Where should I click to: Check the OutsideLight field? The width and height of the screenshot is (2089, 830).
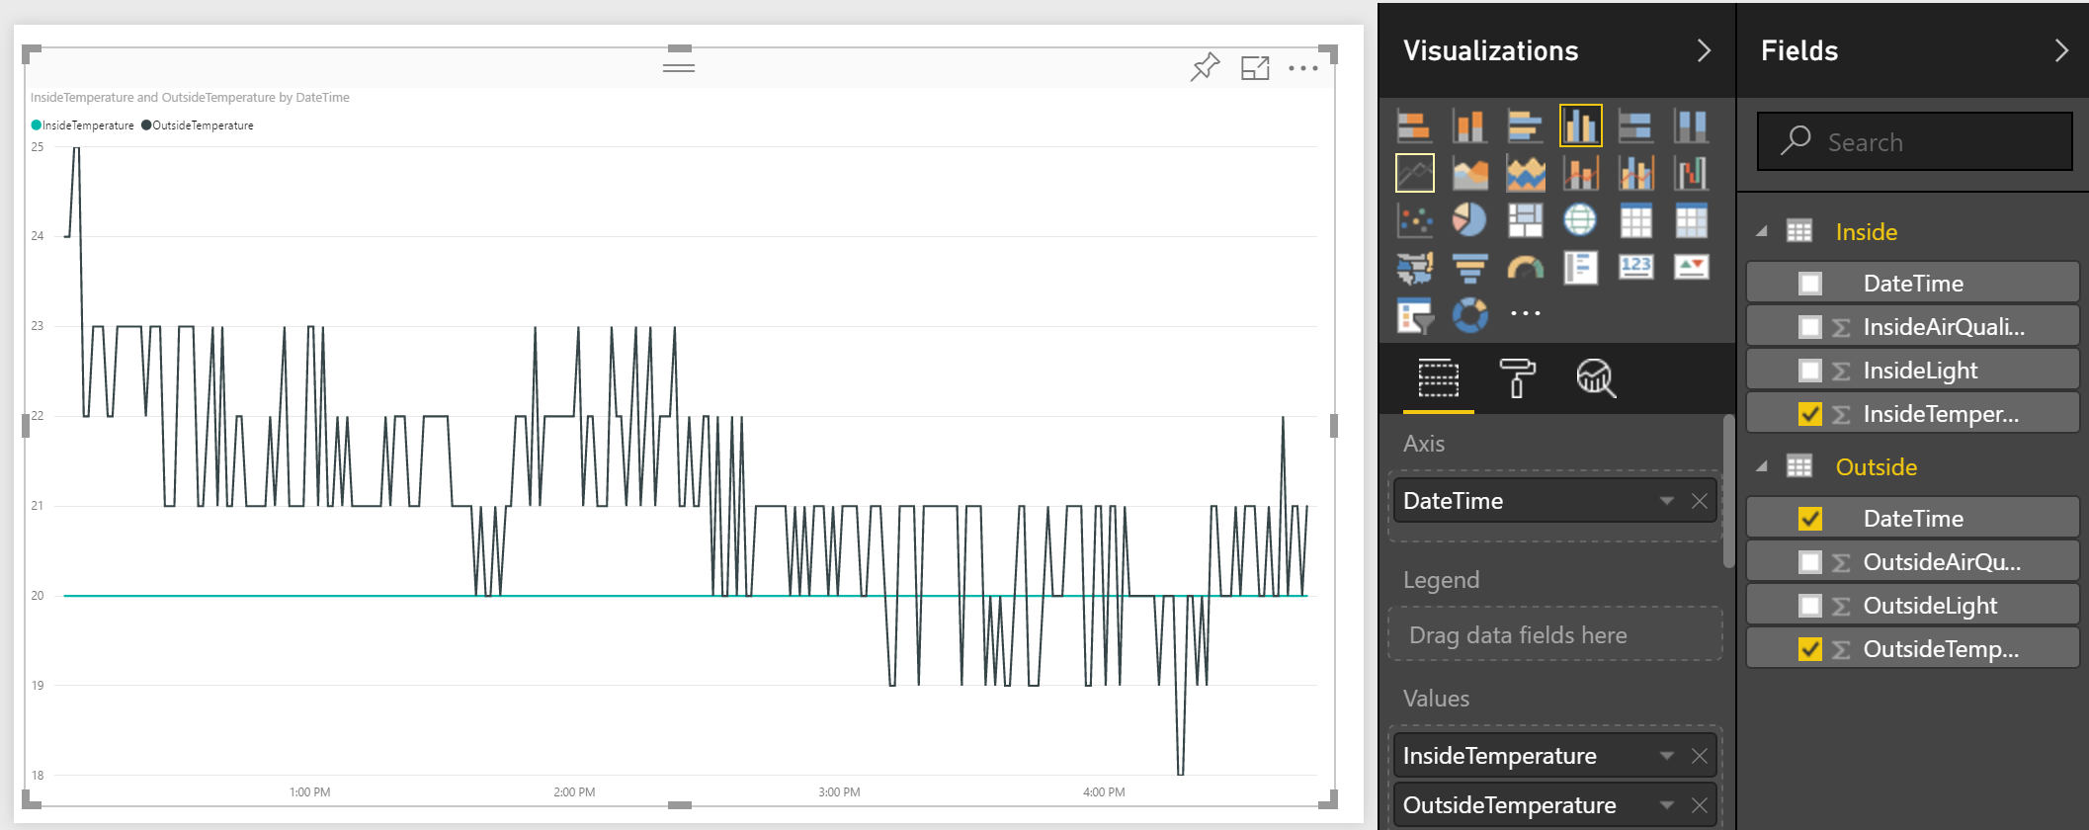coord(1810,606)
